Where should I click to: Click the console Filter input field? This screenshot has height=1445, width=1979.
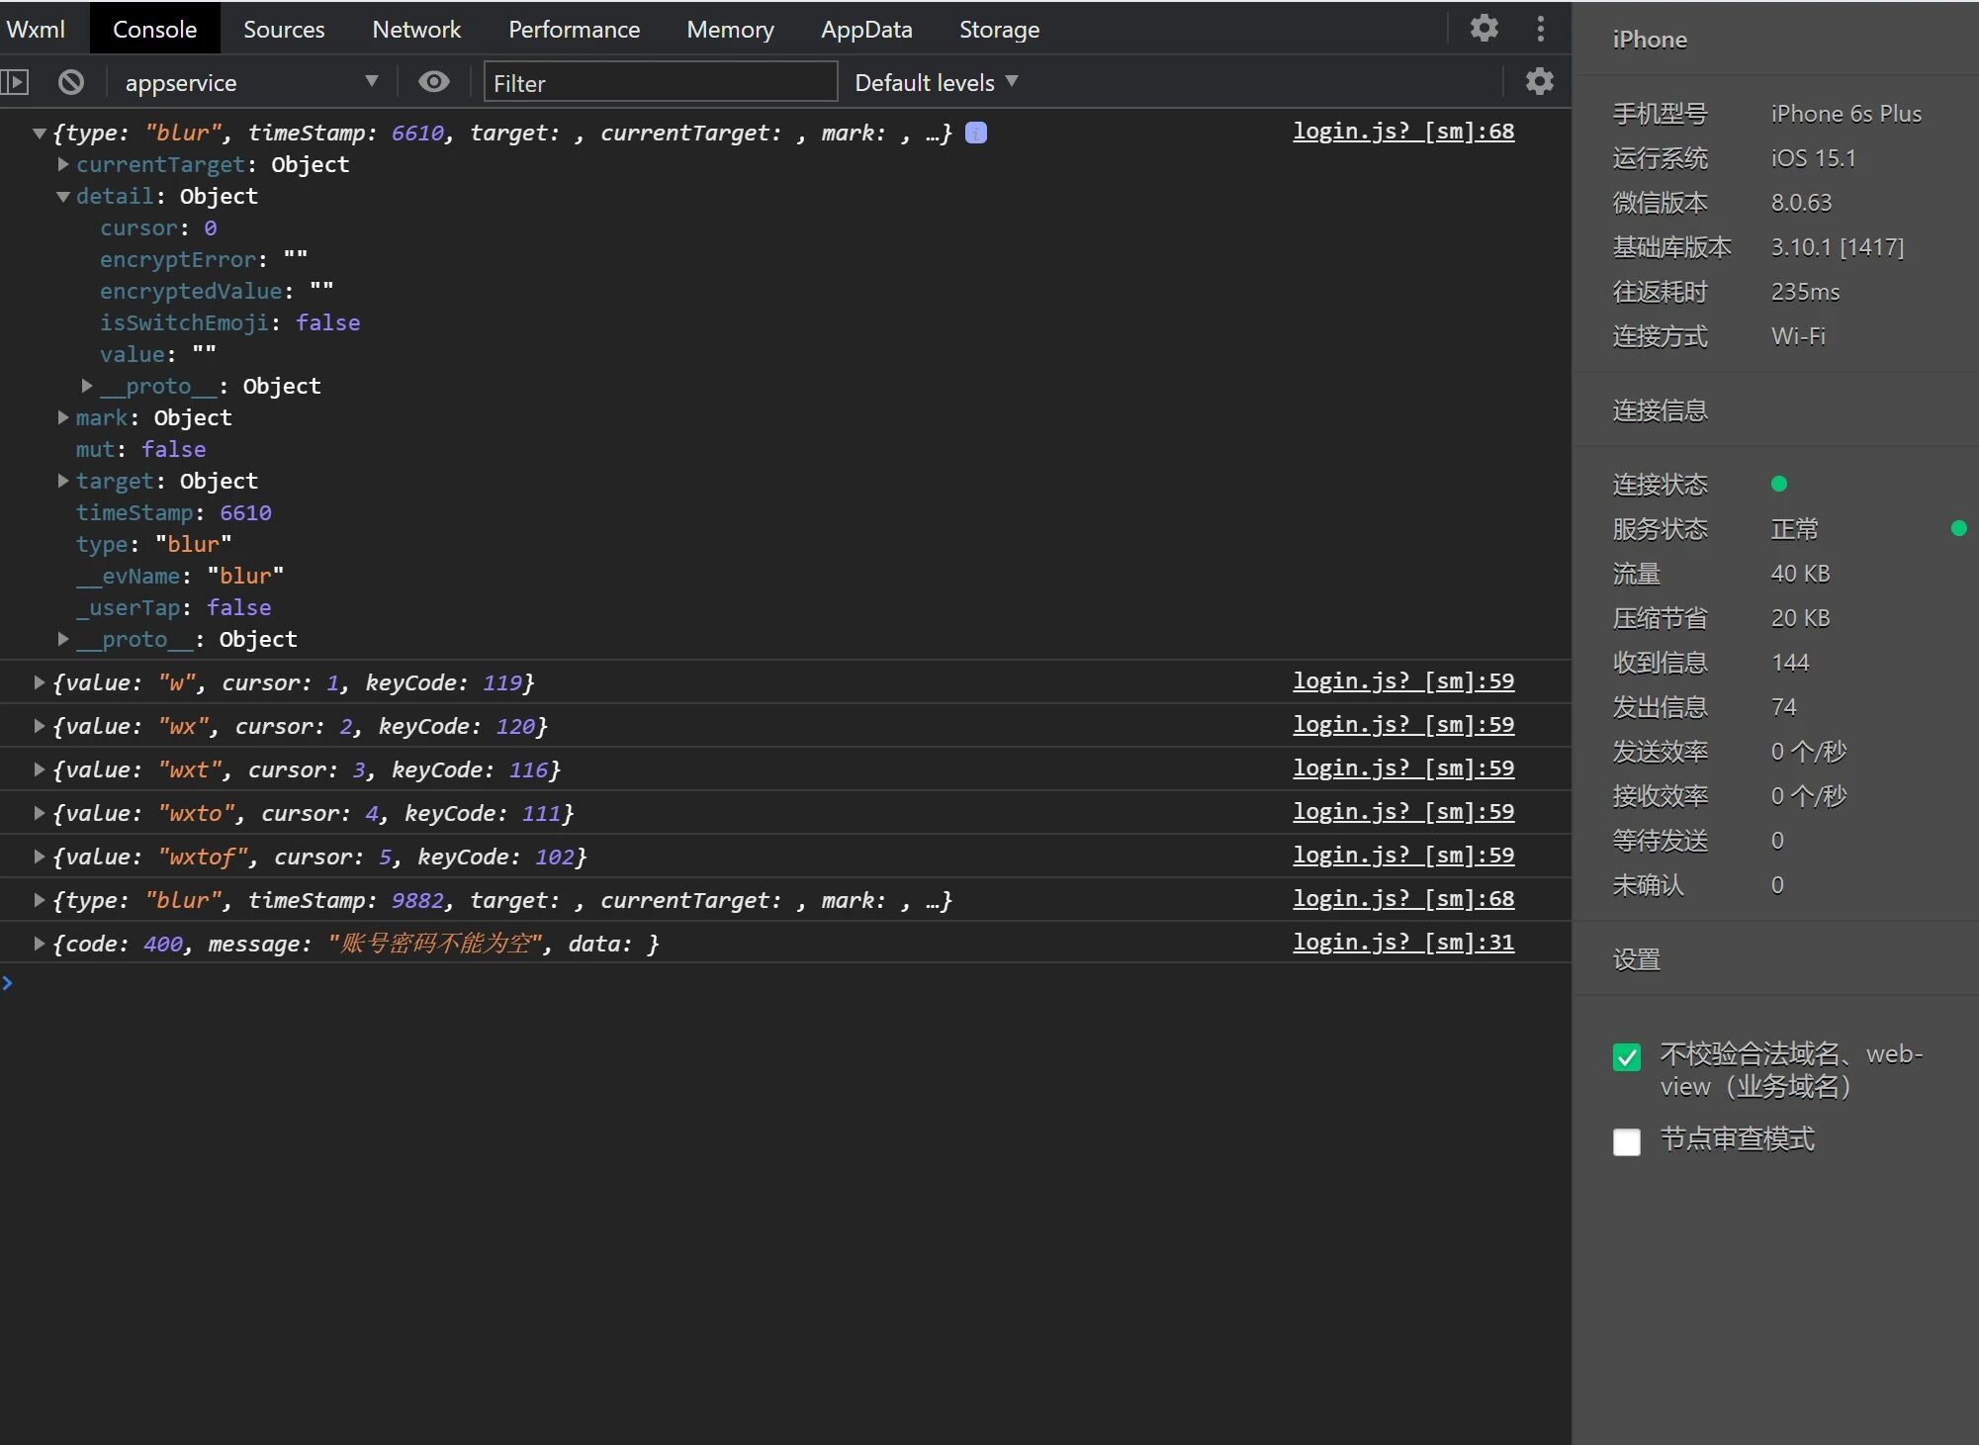point(660,83)
